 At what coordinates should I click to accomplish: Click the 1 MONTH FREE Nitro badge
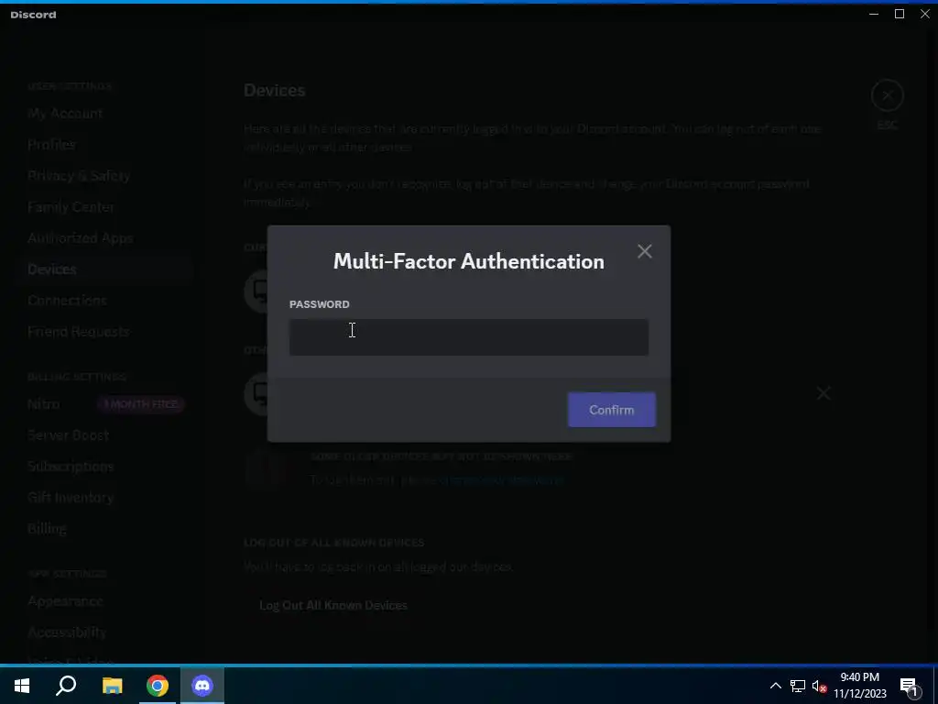[x=141, y=404]
